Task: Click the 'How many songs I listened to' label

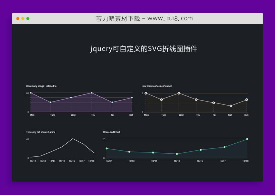Action: pyautogui.click(x=41, y=86)
